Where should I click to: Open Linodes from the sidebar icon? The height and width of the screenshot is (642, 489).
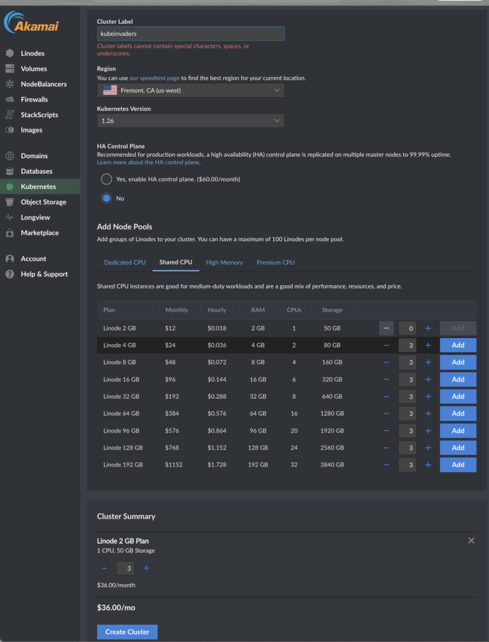(10, 53)
